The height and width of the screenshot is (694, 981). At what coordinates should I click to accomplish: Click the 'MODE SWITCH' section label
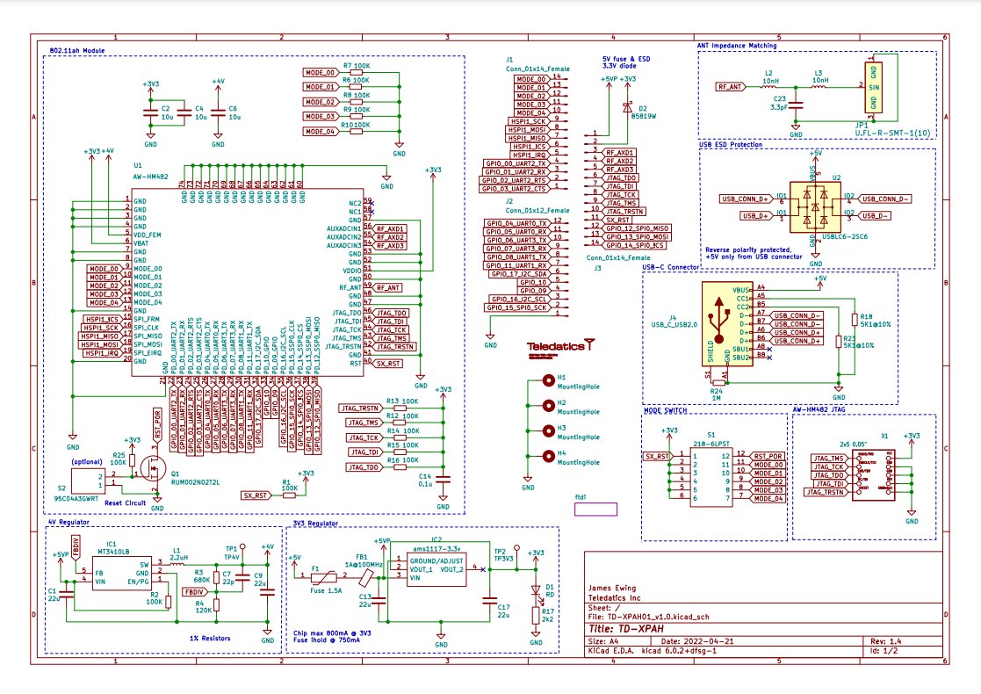(666, 410)
